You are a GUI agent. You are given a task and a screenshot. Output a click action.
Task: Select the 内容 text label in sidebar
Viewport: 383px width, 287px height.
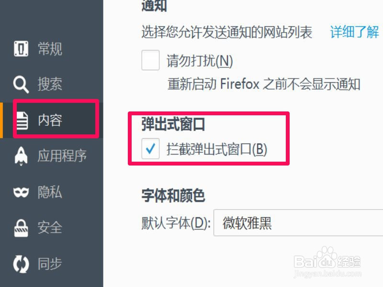coord(50,121)
